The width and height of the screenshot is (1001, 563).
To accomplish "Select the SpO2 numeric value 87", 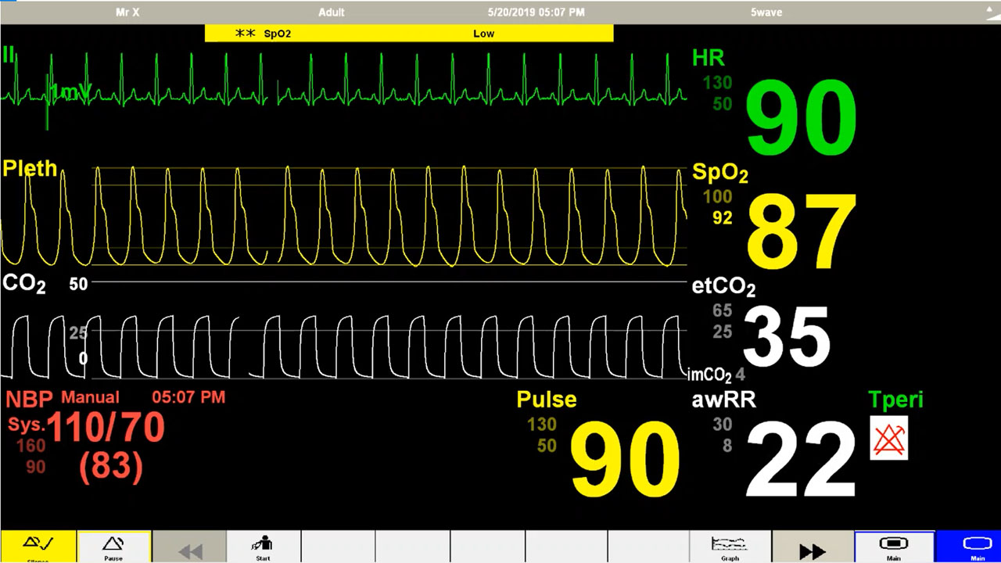I will (801, 231).
